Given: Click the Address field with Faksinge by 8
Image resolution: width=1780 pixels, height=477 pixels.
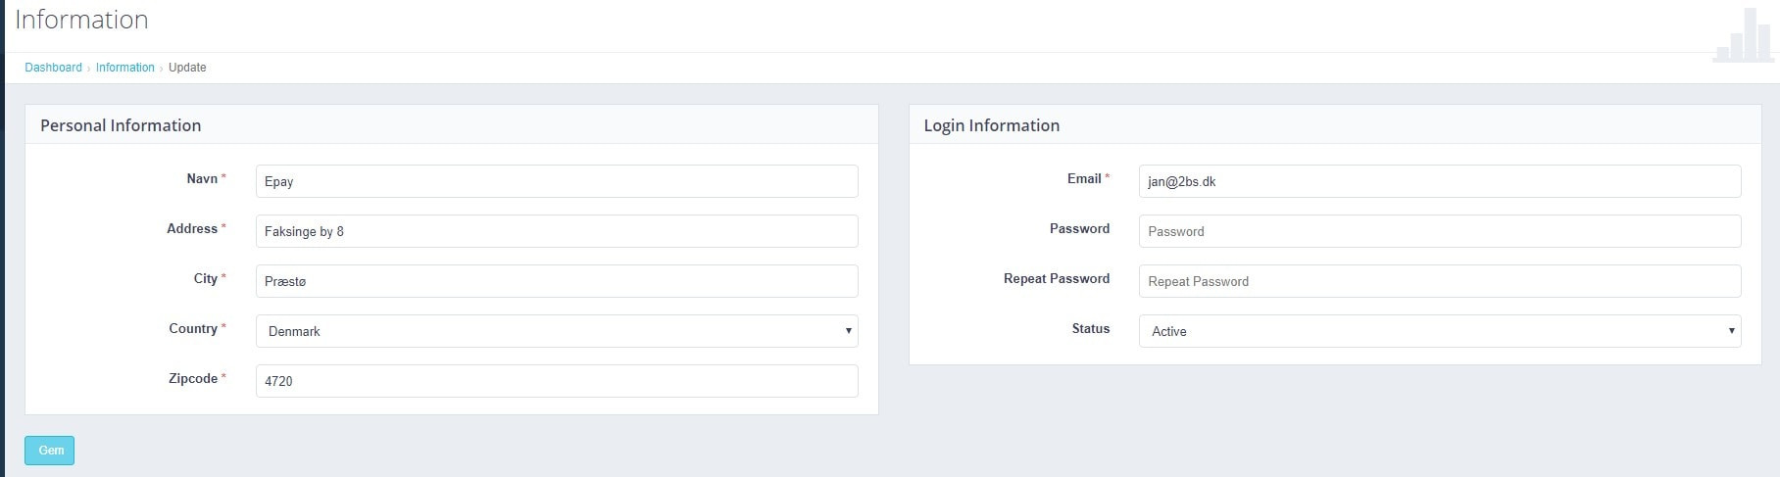Looking at the screenshot, I should (556, 231).
